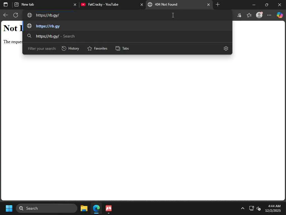
Task: Click the globe icon in address bar
Action: (x=30, y=15)
